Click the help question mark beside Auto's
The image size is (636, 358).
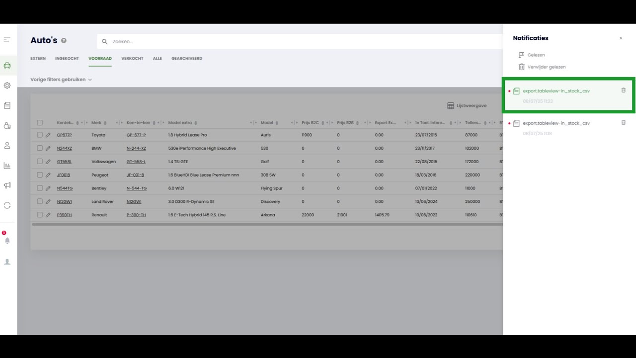[x=64, y=41]
